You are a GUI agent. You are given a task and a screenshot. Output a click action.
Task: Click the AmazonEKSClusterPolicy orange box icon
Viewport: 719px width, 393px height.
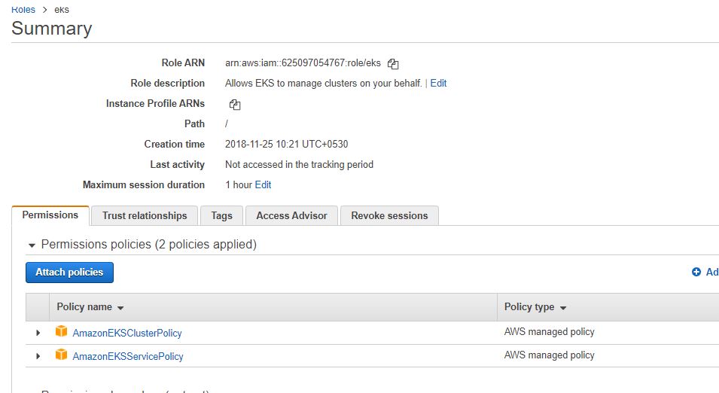pyautogui.click(x=62, y=332)
